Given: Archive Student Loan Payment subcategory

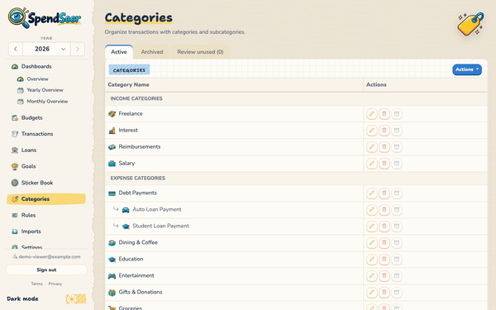Looking at the screenshot, I should (x=397, y=226).
